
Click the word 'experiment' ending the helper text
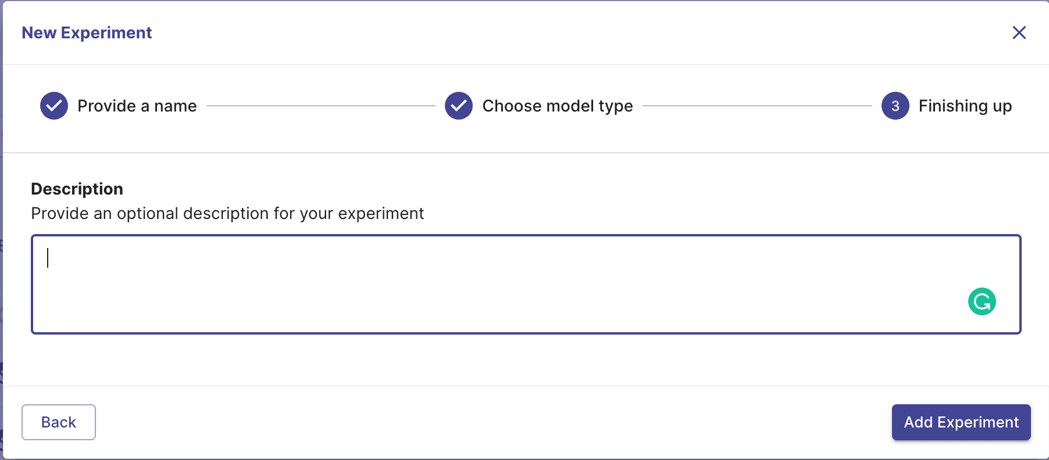click(x=381, y=214)
